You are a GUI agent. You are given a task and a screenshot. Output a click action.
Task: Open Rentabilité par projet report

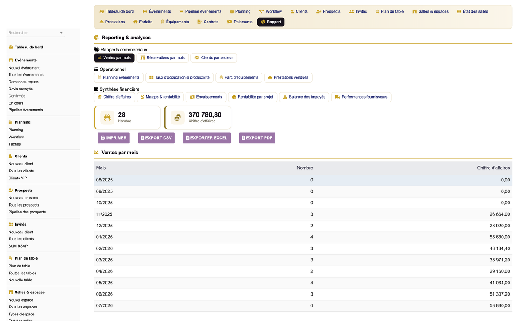(253, 97)
